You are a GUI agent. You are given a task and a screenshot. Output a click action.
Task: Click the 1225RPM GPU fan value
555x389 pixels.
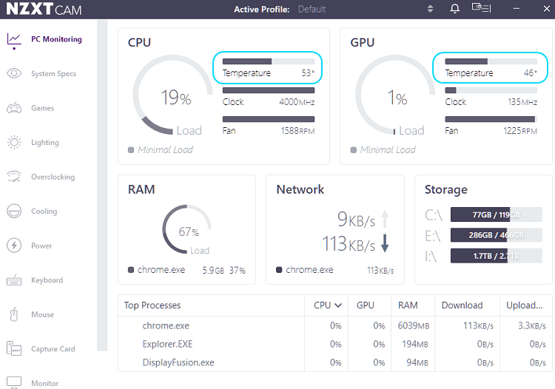[520, 131]
